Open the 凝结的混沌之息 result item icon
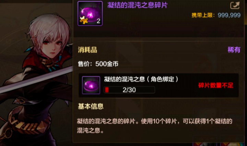 (91, 85)
